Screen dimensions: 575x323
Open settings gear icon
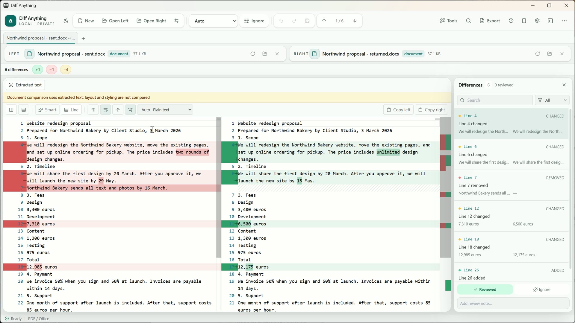coord(537,21)
